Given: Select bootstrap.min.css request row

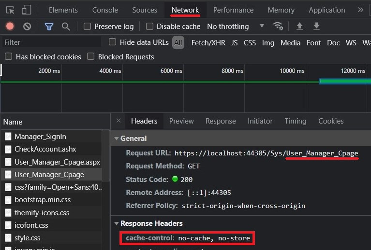Looking at the screenshot, I should 51,200.
